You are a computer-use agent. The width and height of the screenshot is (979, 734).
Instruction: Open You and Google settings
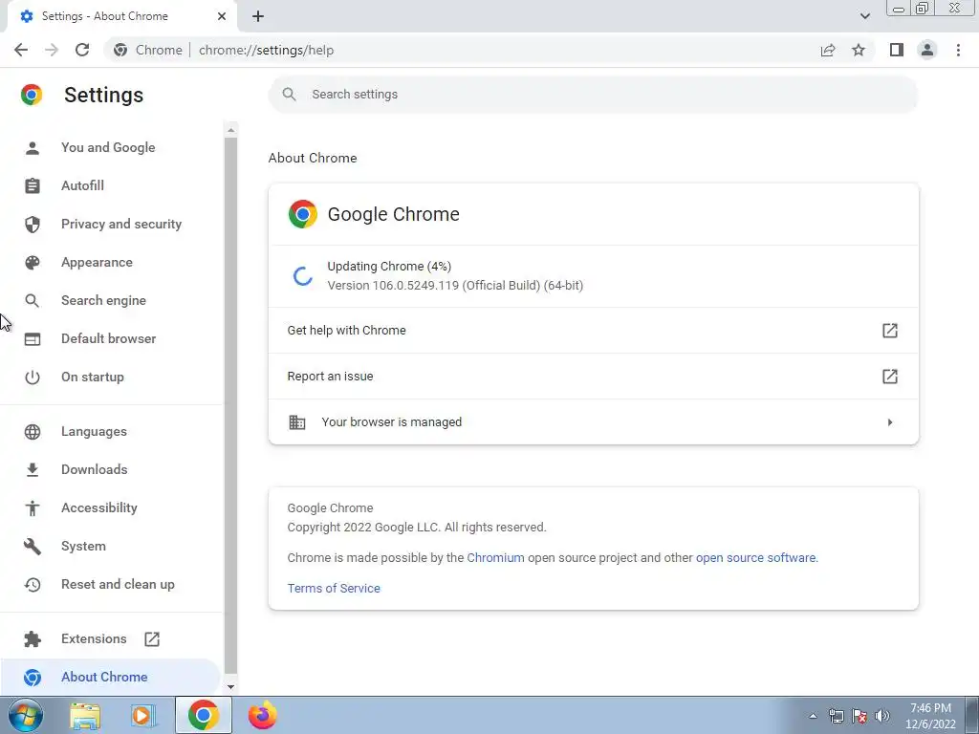point(108,147)
